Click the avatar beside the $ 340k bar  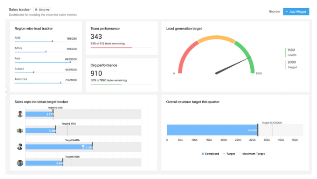(x=20, y=163)
